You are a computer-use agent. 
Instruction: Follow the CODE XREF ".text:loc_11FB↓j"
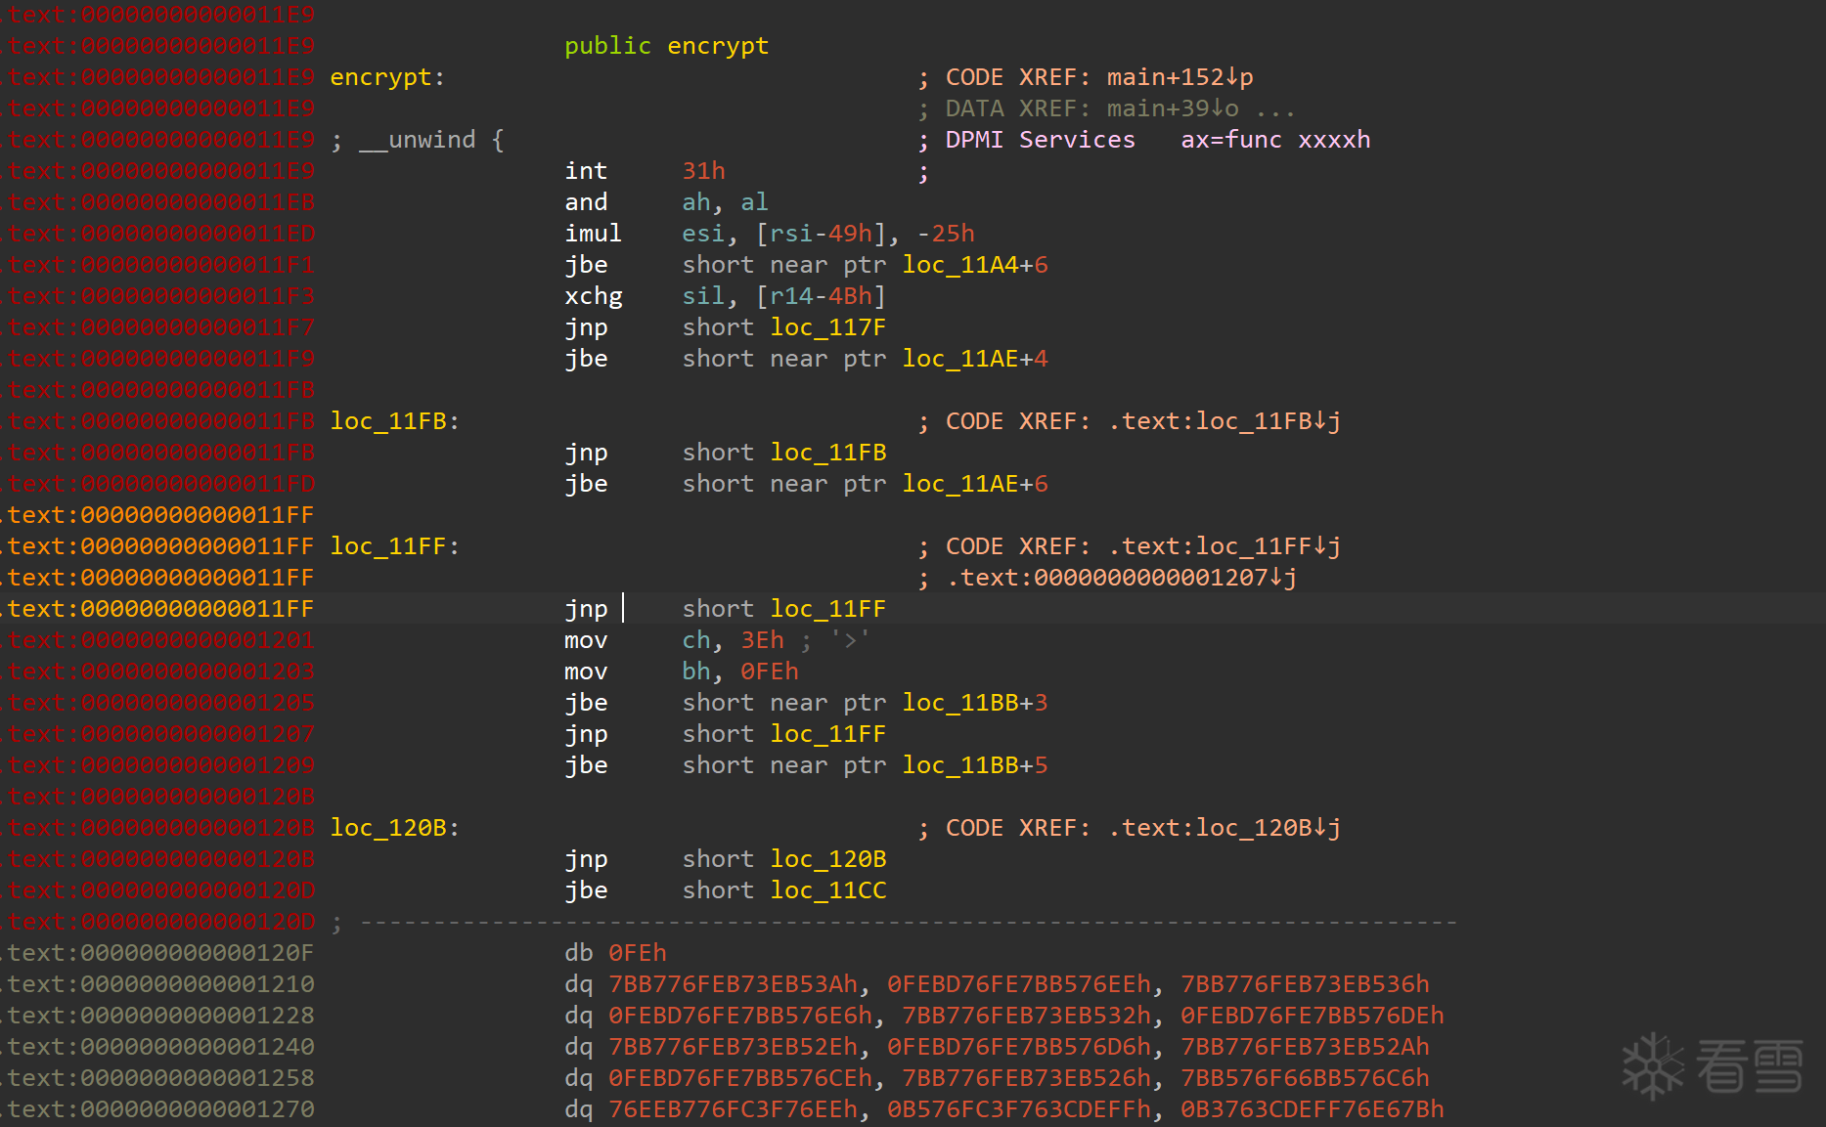1225,421
